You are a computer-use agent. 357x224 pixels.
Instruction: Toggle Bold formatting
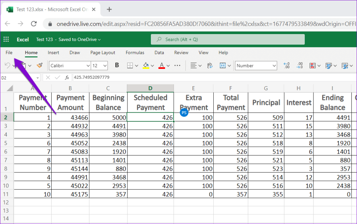tap(116, 65)
